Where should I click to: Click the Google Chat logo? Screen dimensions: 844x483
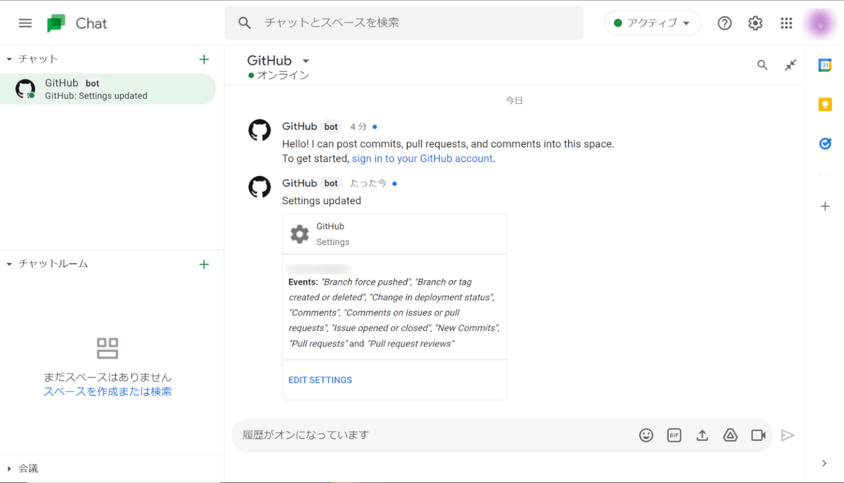(x=56, y=24)
